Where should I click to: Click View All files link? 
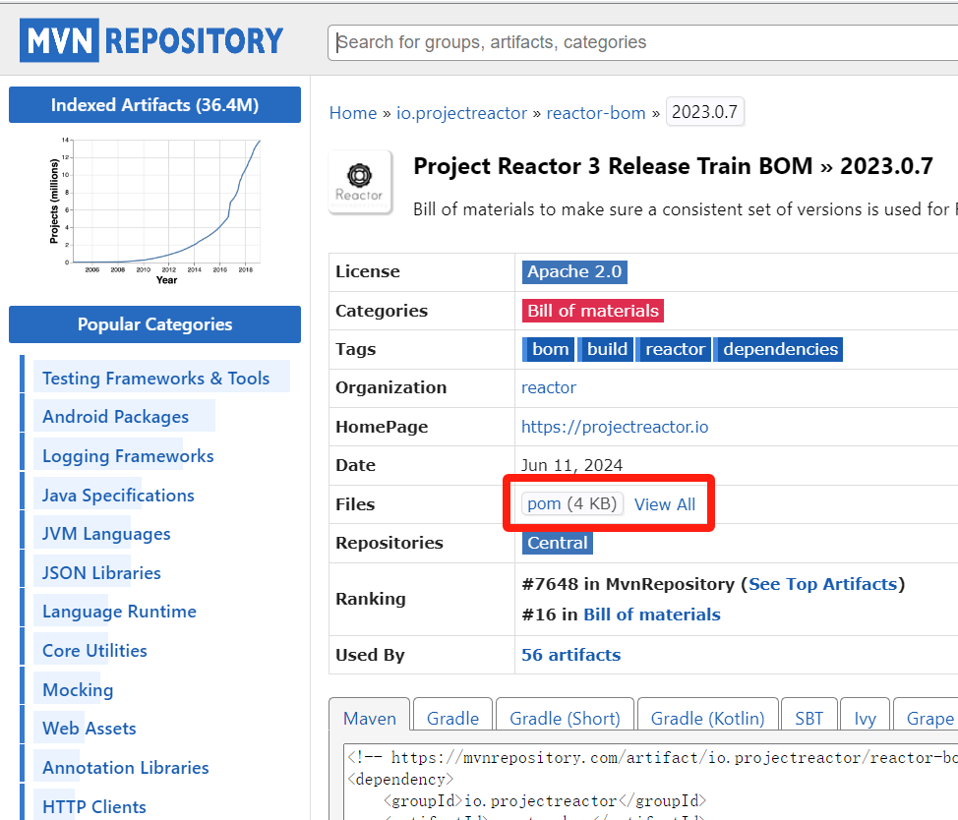pyautogui.click(x=665, y=503)
